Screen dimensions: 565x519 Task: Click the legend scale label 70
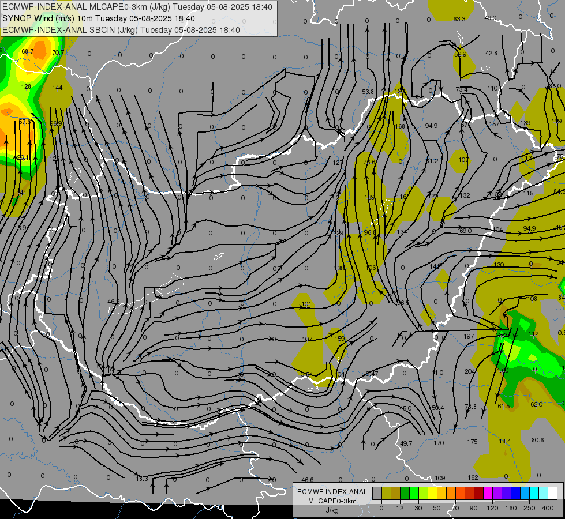point(455,508)
